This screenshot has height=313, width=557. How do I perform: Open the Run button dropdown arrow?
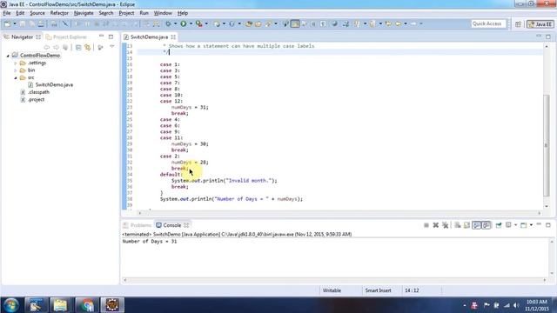coord(191,23)
